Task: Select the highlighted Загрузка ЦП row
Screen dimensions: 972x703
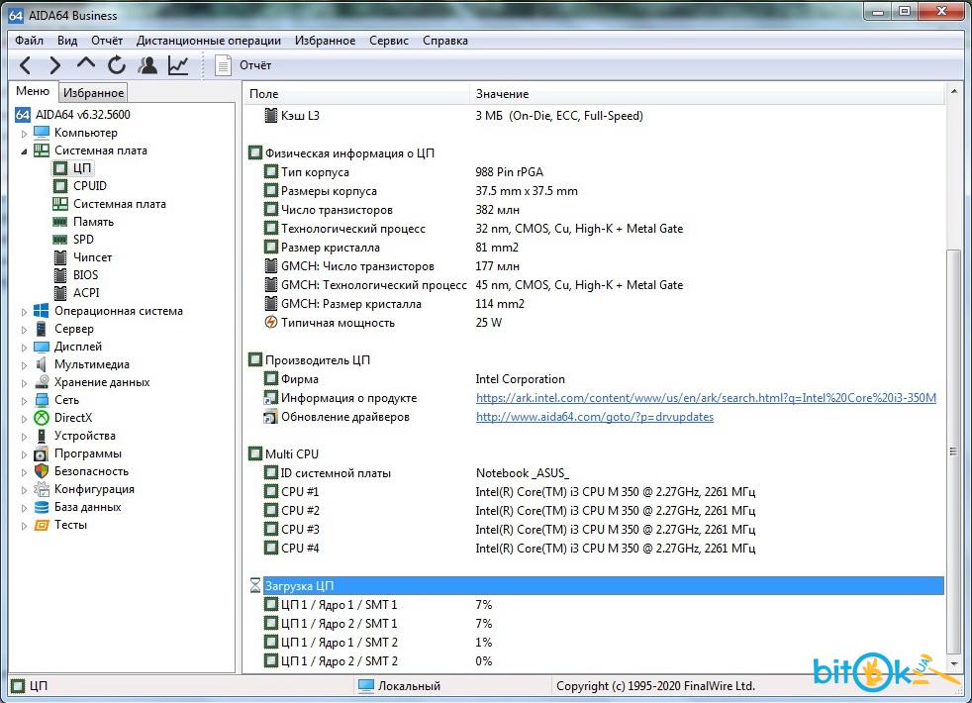Action: pos(603,586)
